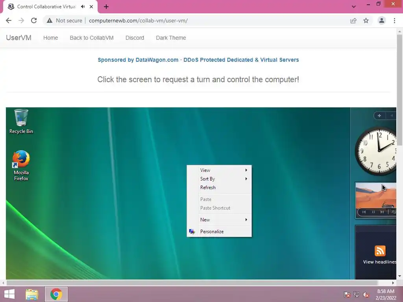The height and width of the screenshot is (302, 403).
Task: Click the Chrome taskbar icon
Action: click(x=56, y=294)
